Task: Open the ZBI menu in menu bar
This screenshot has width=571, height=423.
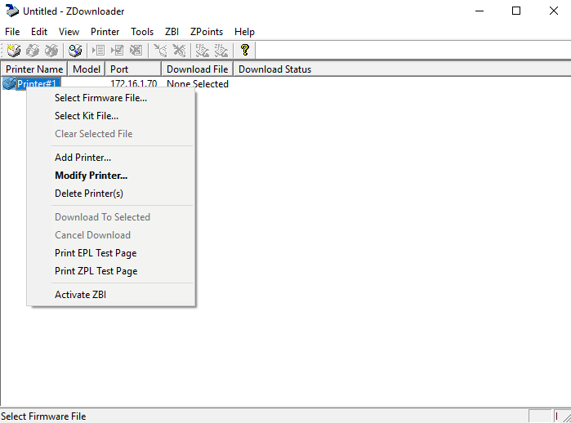Action: (172, 31)
